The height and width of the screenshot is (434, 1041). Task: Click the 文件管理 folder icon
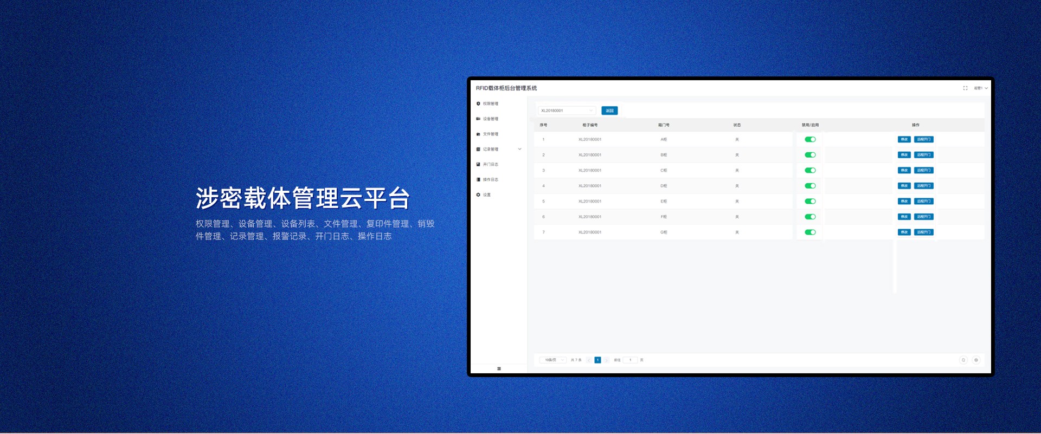tap(478, 134)
